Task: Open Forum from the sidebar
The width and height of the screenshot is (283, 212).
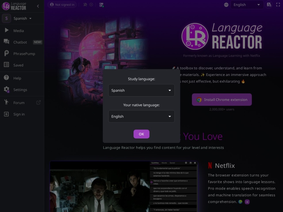Action: (22, 103)
